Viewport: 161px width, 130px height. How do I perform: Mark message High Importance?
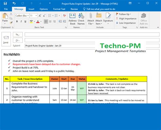tap(126, 19)
